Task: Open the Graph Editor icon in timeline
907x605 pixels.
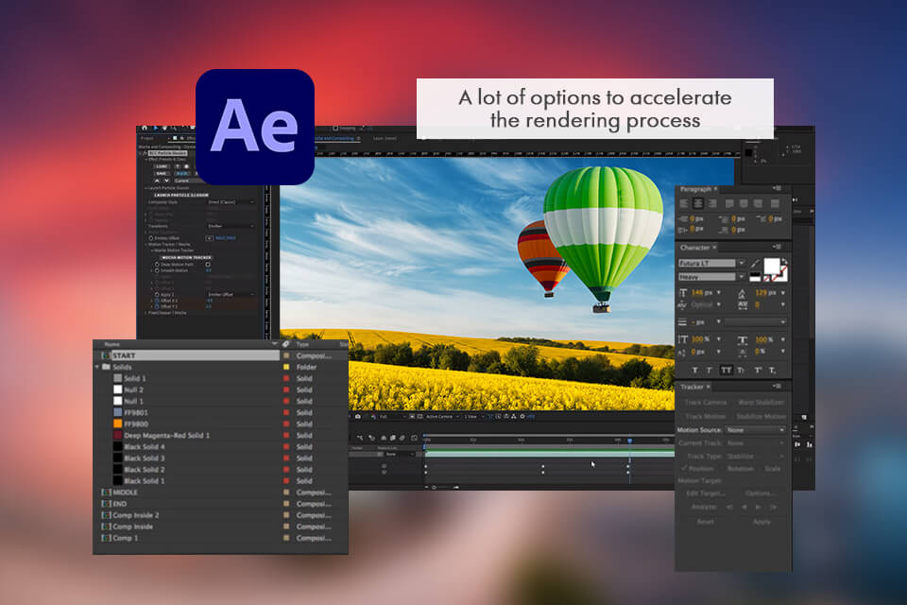Action: (414, 438)
